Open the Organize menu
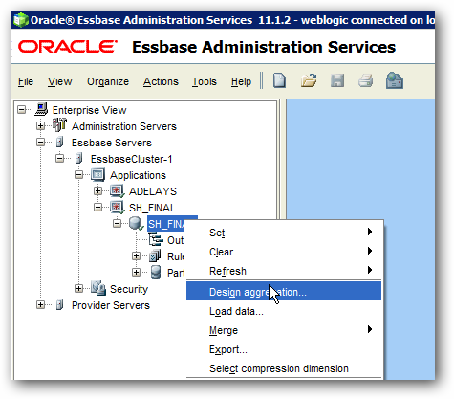The height and width of the screenshot is (399, 454). (x=108, y=81)
